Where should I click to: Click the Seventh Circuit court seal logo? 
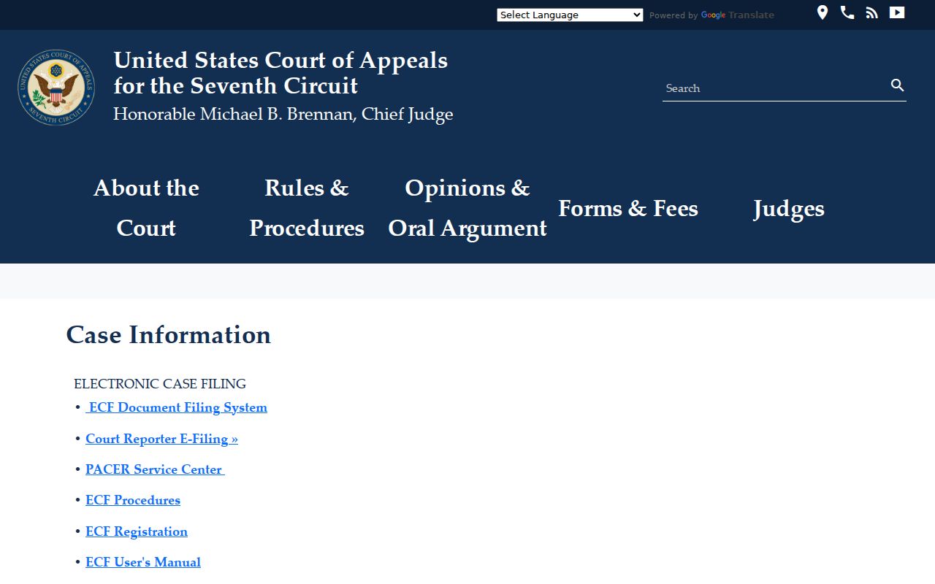[56, 88]
